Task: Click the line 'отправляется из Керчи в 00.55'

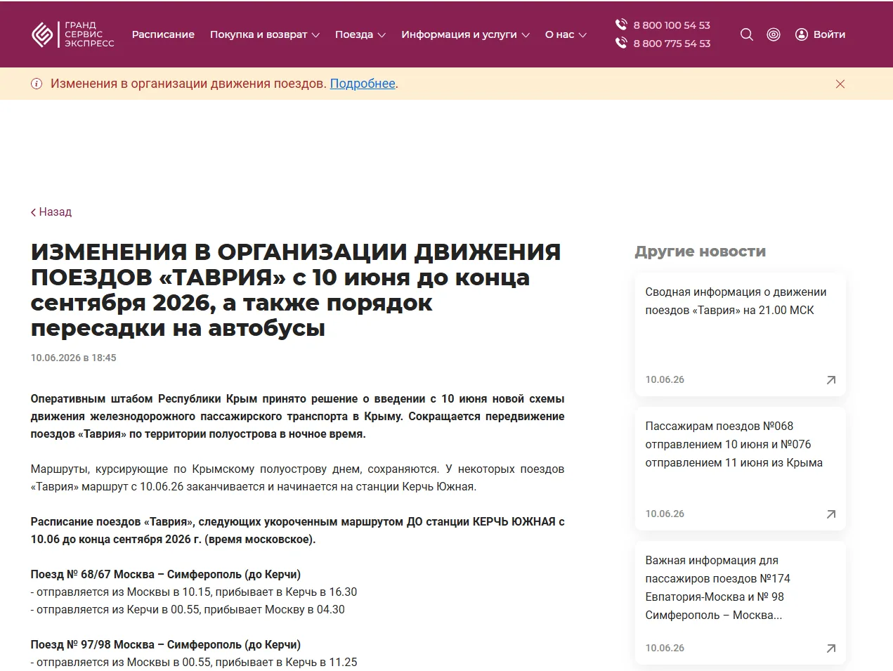Action: pos(188,609)
